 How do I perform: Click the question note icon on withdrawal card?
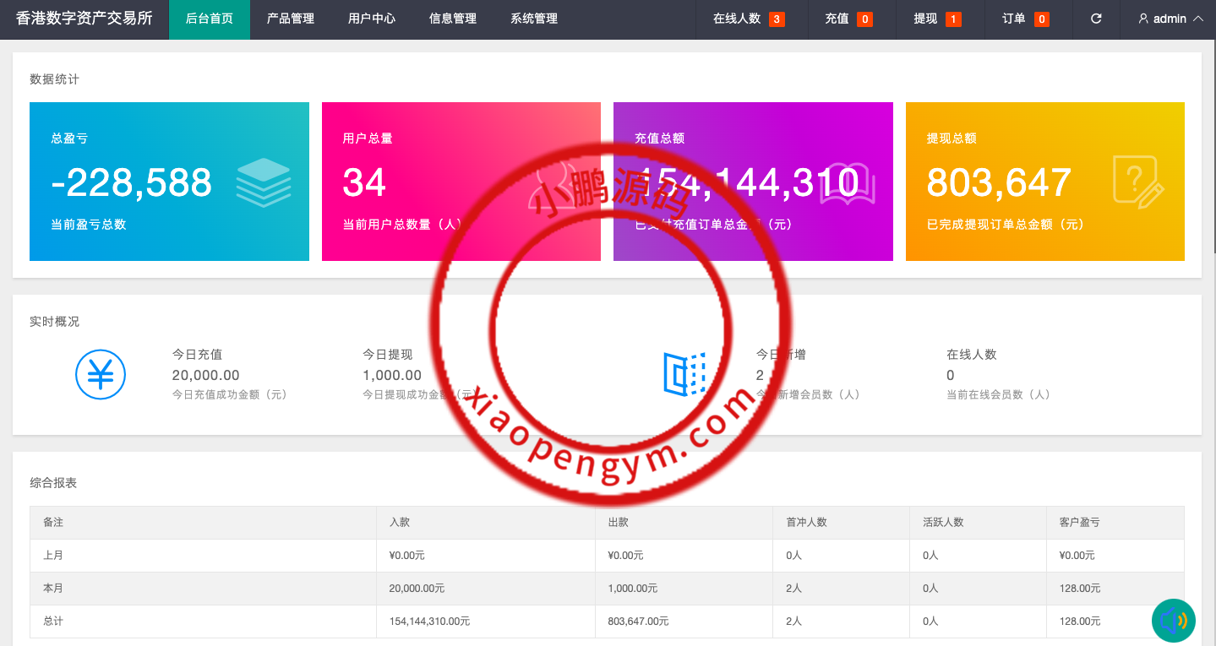pos(1137,182)
